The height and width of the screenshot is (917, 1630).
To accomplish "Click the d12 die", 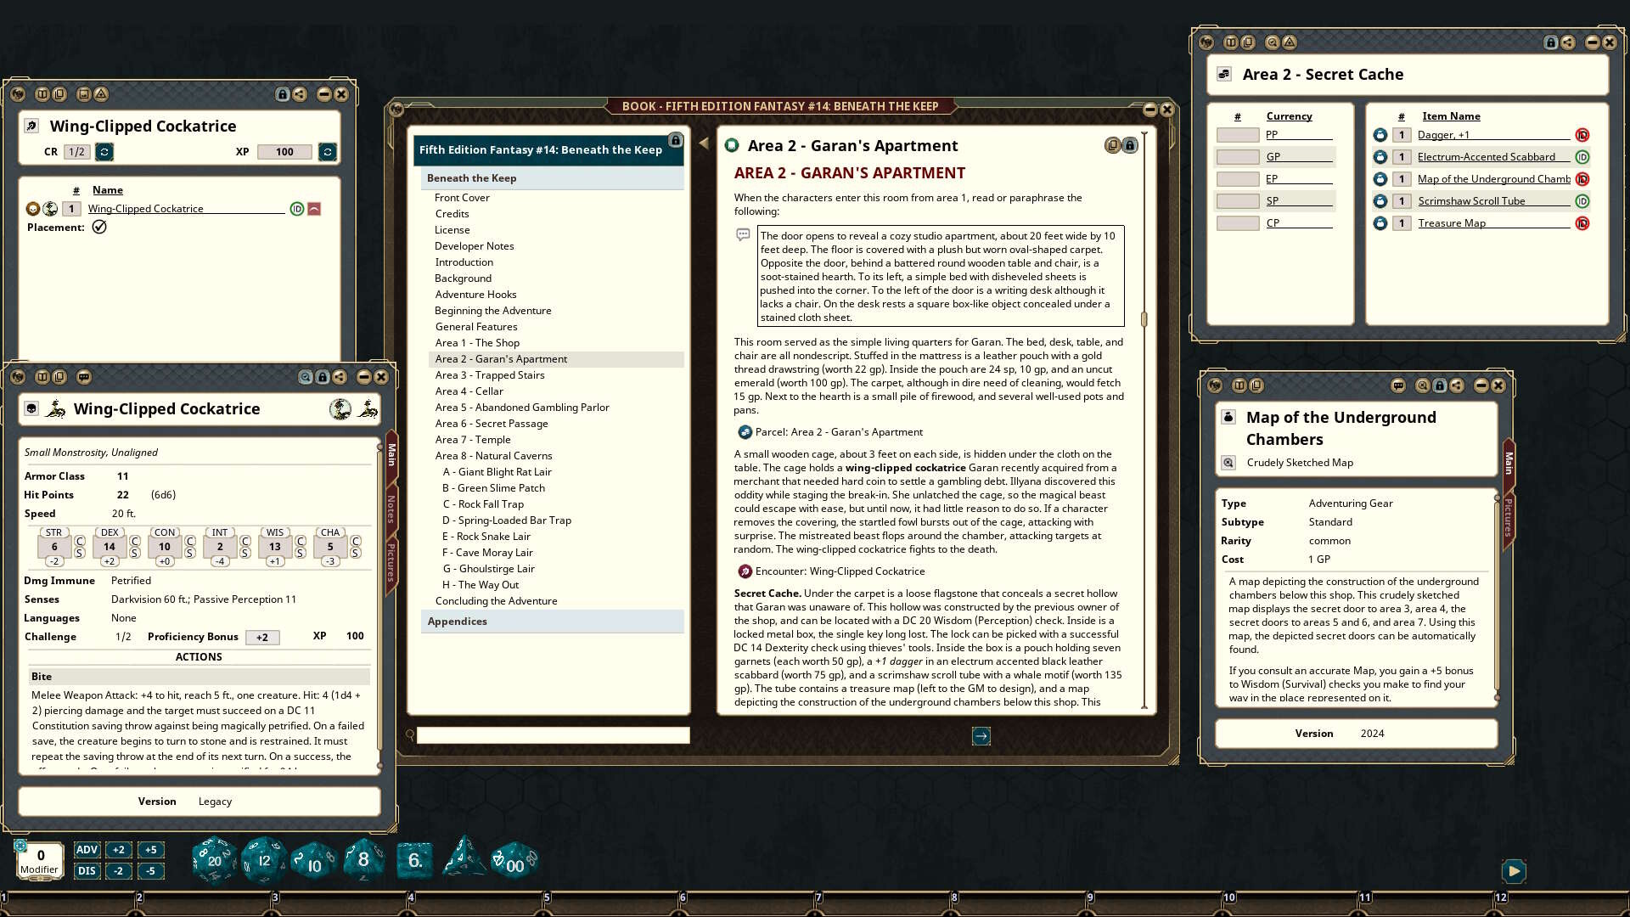I will (x=263, y=860).
